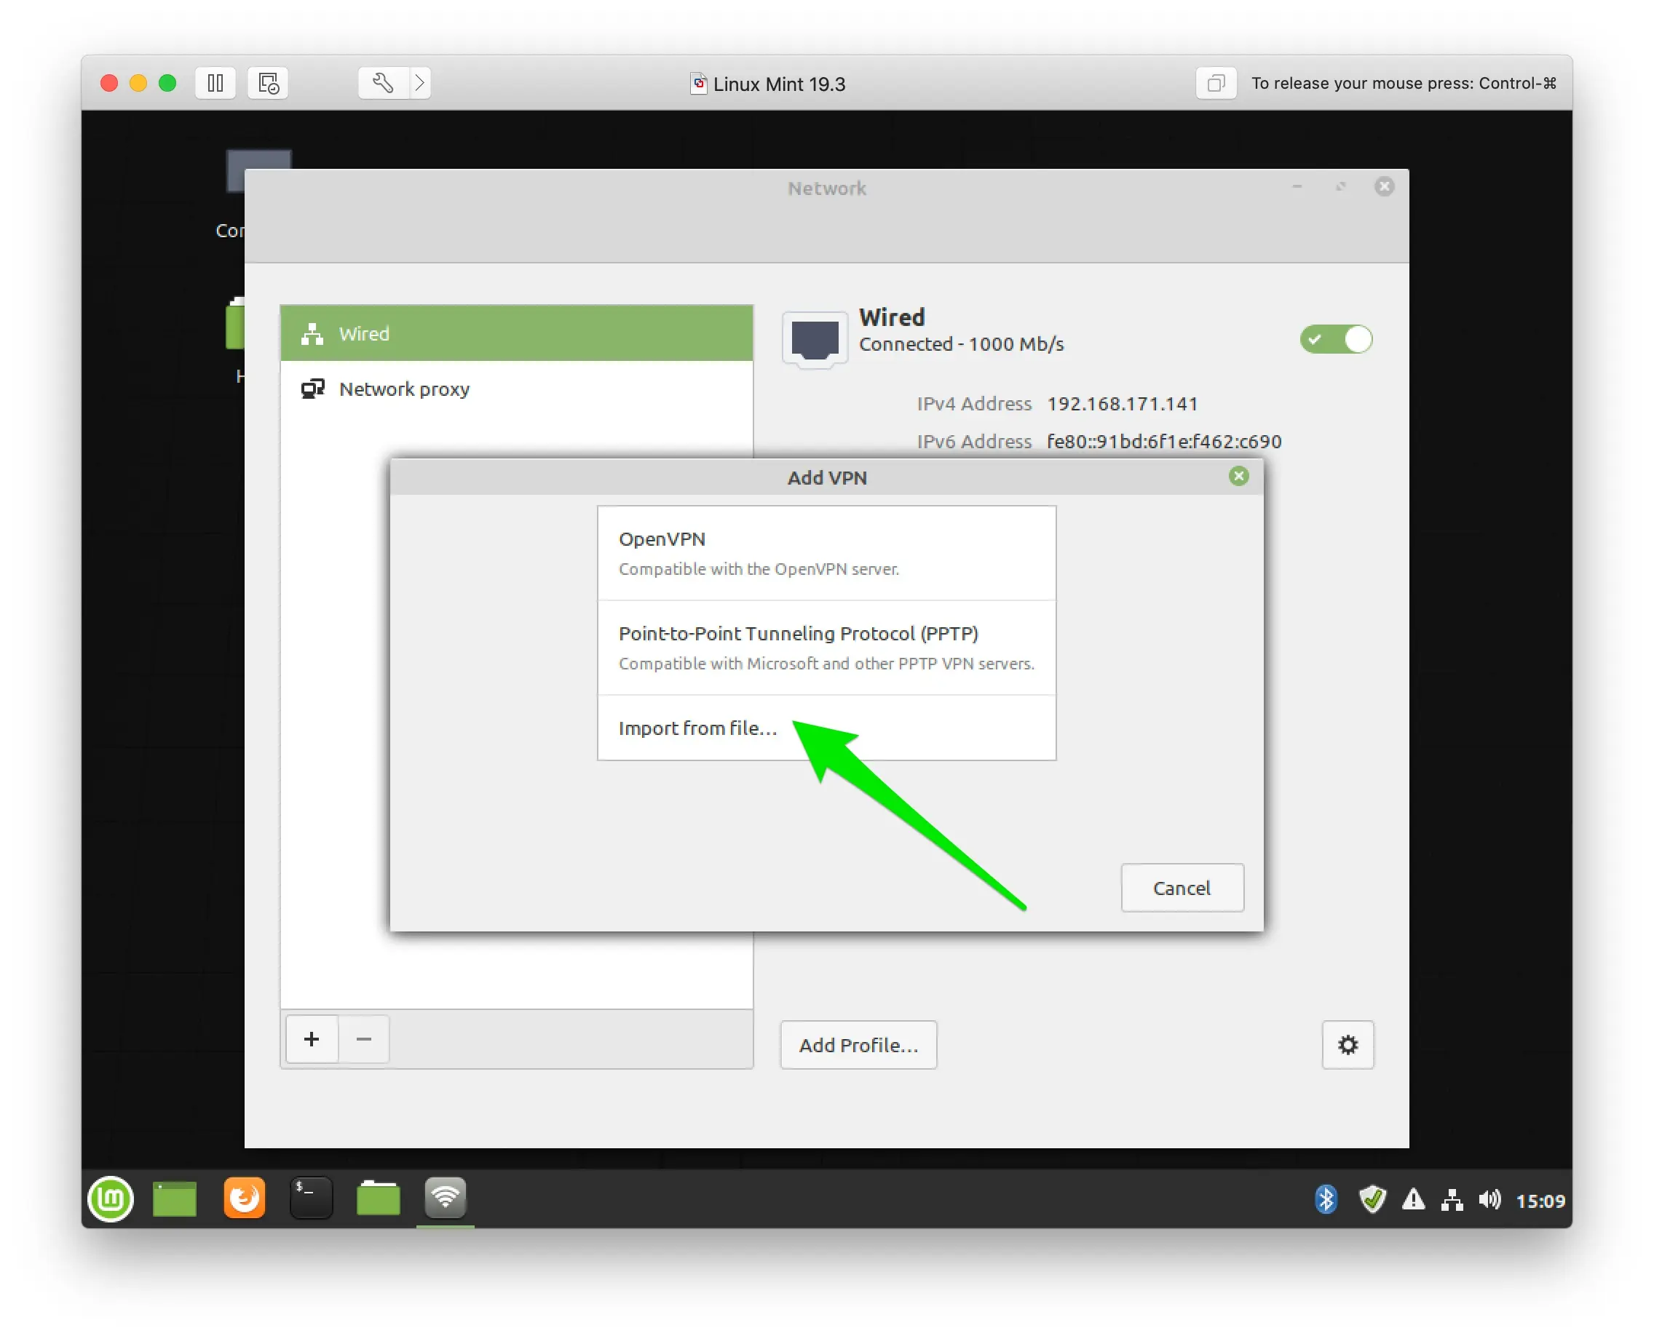Open the clock calendar at 15:09
The image size is (1654, 1336).
pos(1540,1201)
